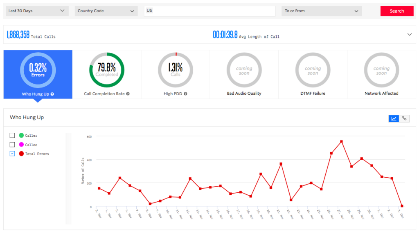Image resolution: width=419 pixels, height=234 pixels.
Task: Click the 1.31% Calls donut gauge
Action: [176, 70]
